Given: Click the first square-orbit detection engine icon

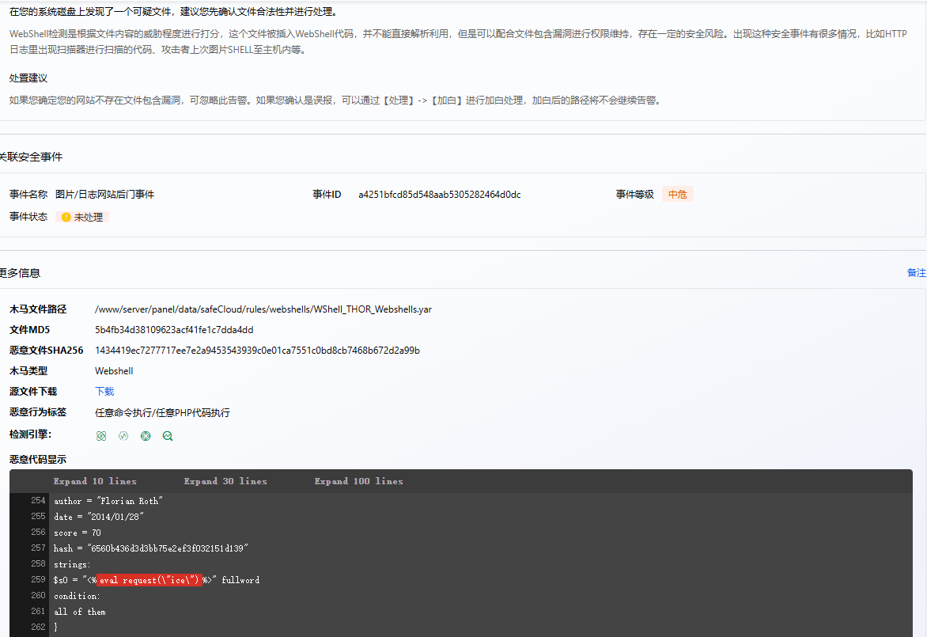Looking at the screenshot, I should tap(101, 436).
